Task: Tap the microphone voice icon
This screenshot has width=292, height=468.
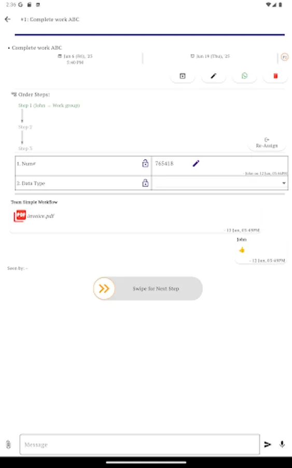Action: point(282,445)
